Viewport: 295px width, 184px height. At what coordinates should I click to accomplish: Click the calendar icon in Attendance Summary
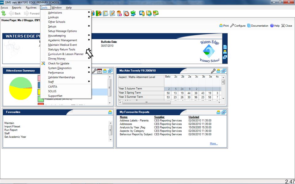pos(100,71)
